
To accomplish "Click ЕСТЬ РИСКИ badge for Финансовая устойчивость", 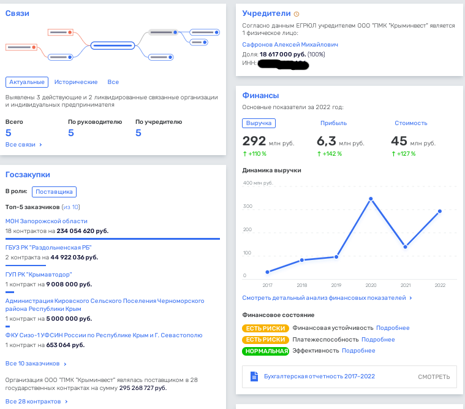I will 265,328.
